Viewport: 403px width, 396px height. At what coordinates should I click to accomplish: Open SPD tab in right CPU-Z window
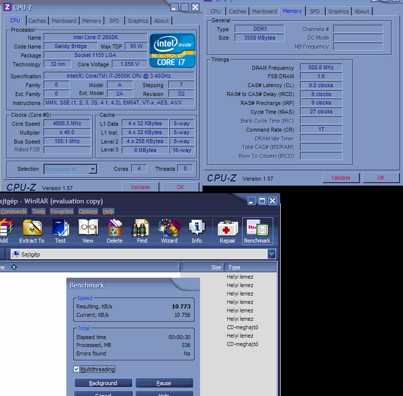tap(314, 11)
